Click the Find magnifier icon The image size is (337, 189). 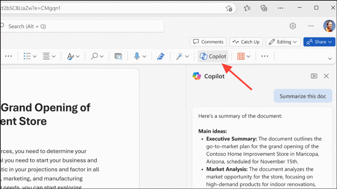coord(94,56)
